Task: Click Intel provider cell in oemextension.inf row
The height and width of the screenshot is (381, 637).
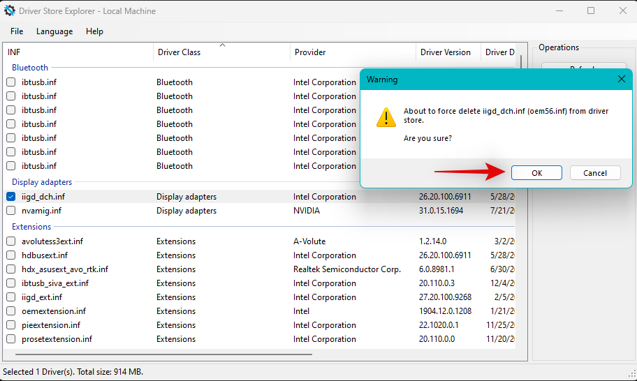Action: (301, 311)
